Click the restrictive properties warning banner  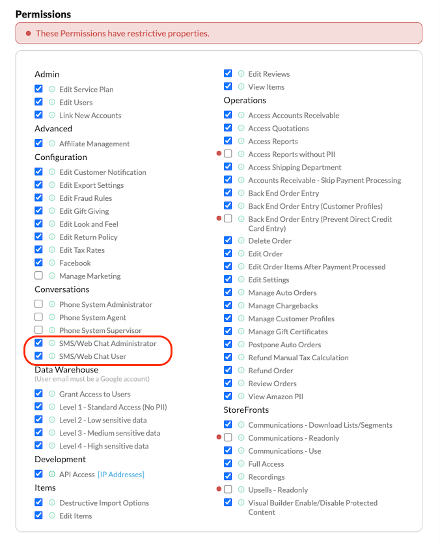(219, 33)
